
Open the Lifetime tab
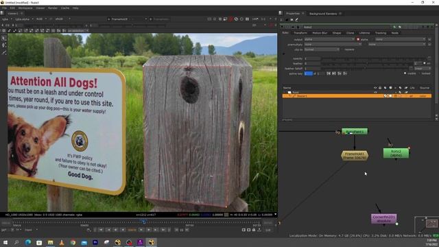364,33
